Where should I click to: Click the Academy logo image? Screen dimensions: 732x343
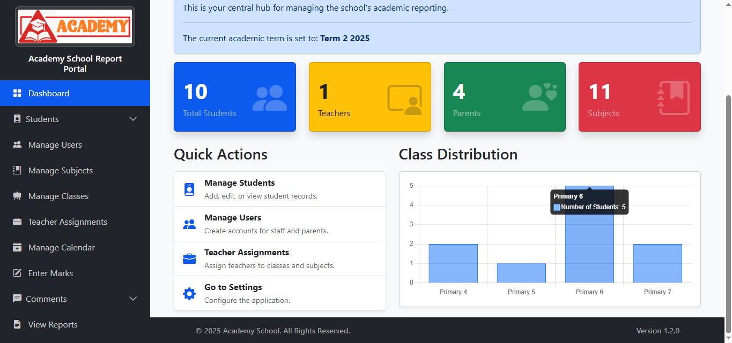pos(75,26)
